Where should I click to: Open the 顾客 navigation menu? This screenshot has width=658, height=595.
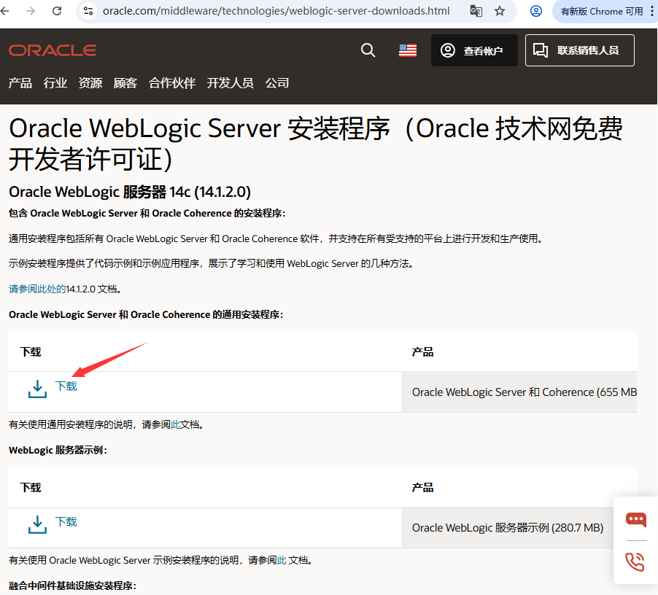tap(125, 83)
